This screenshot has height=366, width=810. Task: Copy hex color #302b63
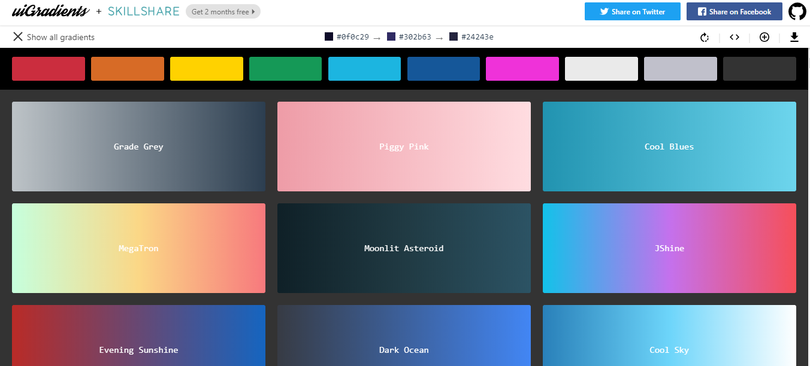point(409,37)
